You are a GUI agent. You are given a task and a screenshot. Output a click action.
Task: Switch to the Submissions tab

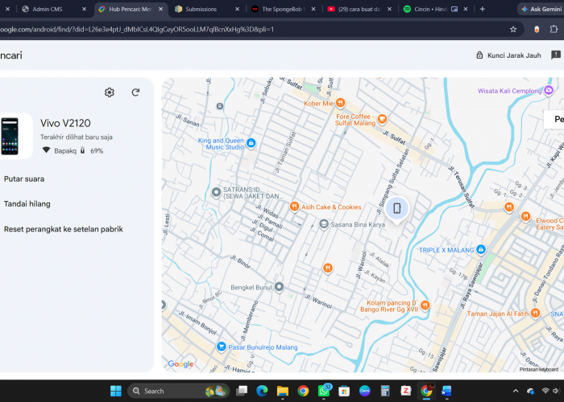[x=207, y=9]
